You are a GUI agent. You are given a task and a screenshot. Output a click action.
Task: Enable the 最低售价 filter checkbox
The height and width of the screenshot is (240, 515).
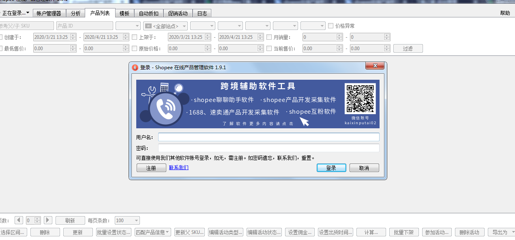1,49
